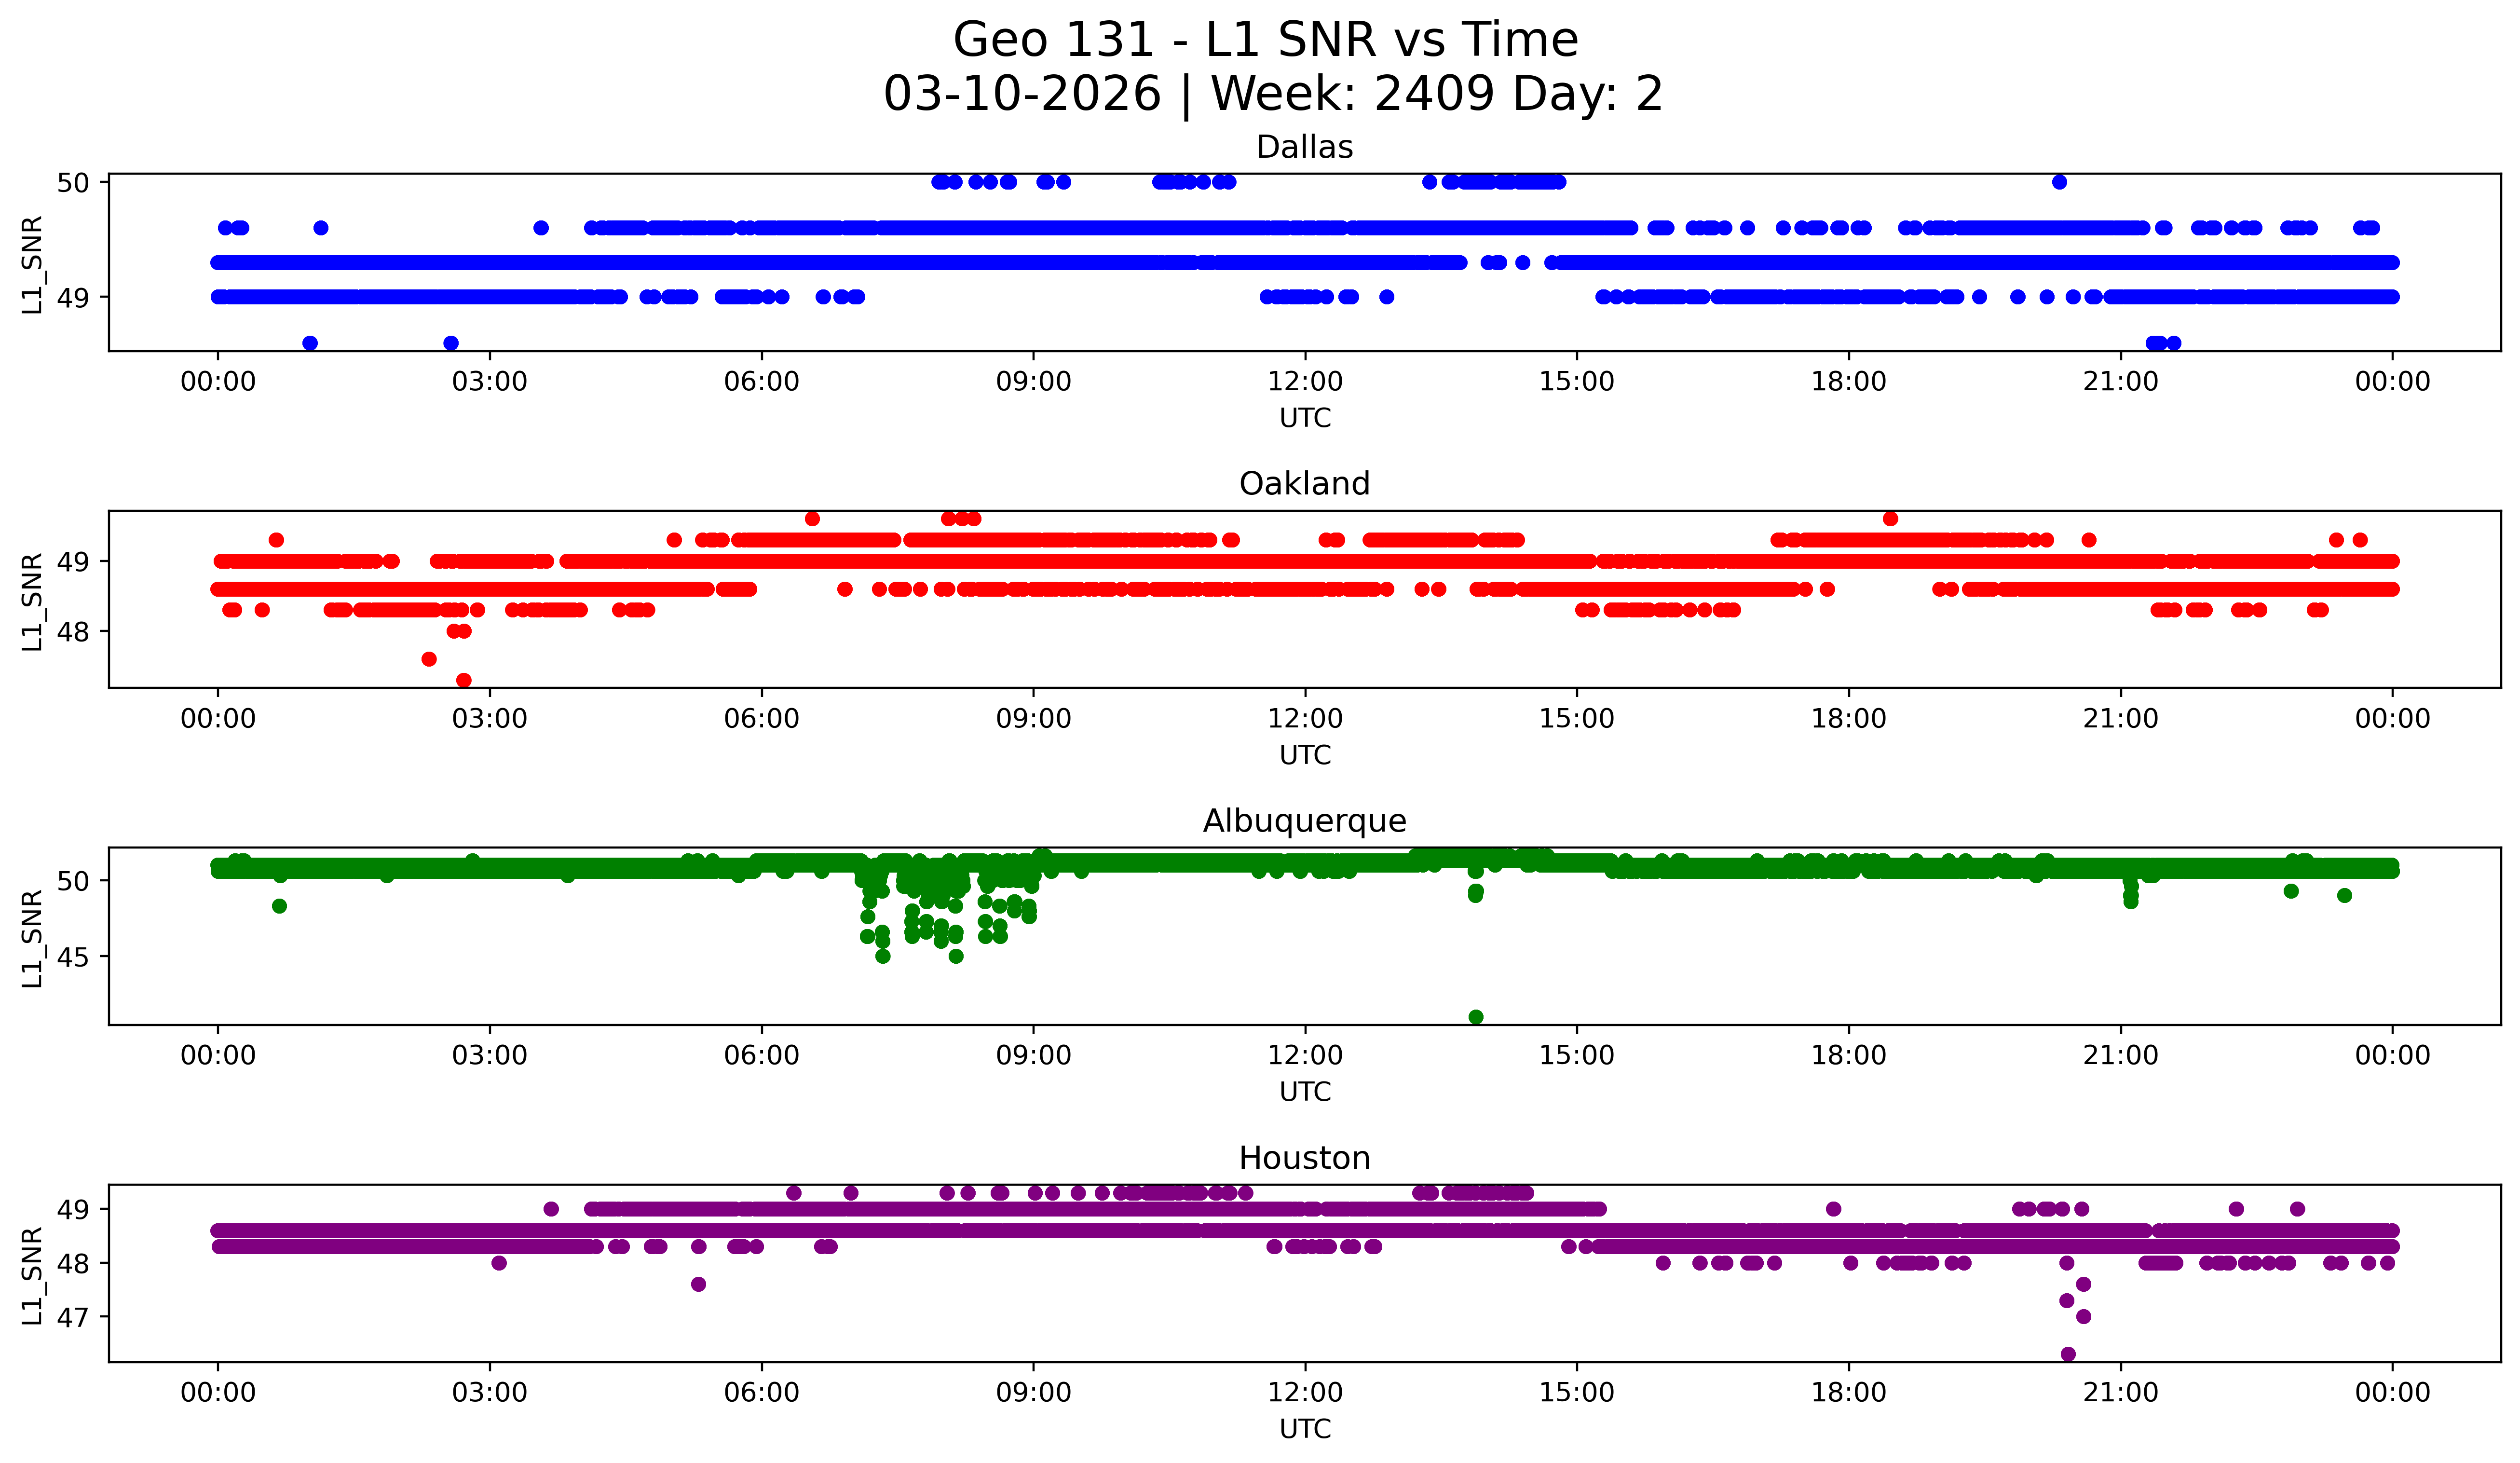The height and width of the screenshot is (1463, 2520).
Task: Click the lowest red point in Oakland plot
Action: (464, 680)
